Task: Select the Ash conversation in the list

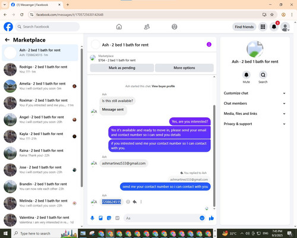Action: coord(40,52)
